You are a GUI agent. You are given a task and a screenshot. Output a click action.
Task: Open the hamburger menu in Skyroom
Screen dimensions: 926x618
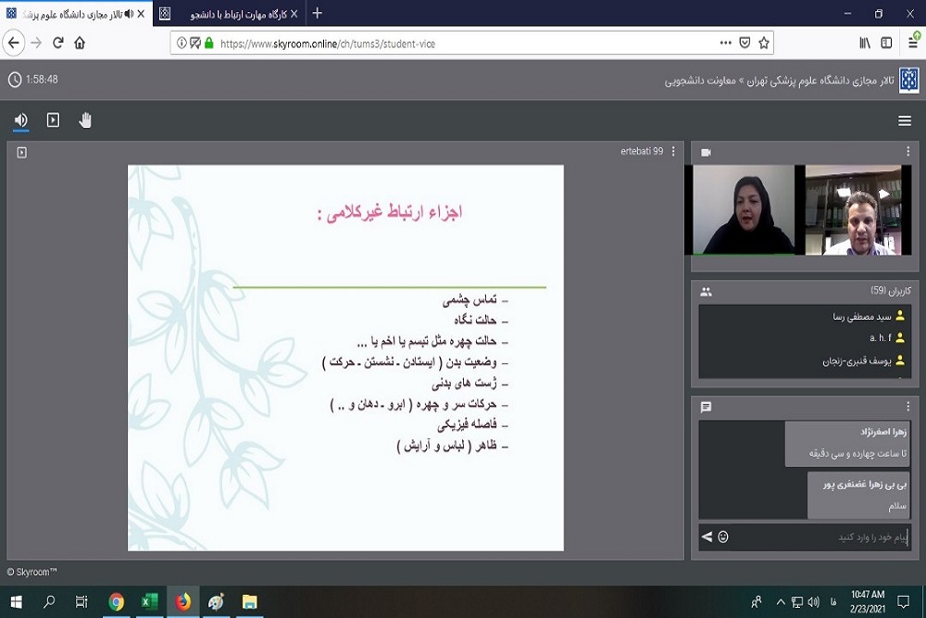click(x=905, y=121)
